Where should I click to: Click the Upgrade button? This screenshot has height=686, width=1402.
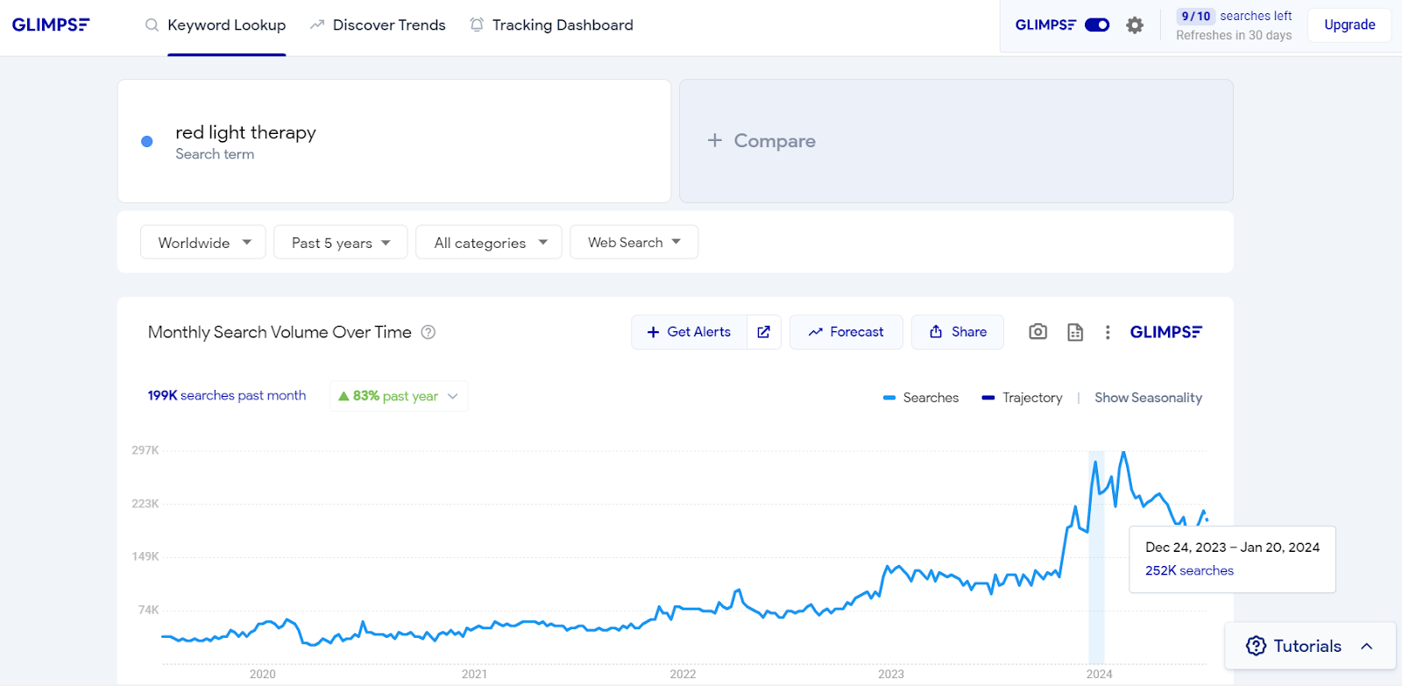click(x=1349, y=25)
